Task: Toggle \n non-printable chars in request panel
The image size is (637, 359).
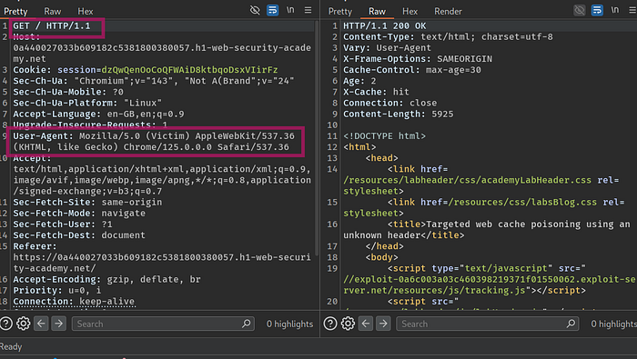Action: [290, 10]
